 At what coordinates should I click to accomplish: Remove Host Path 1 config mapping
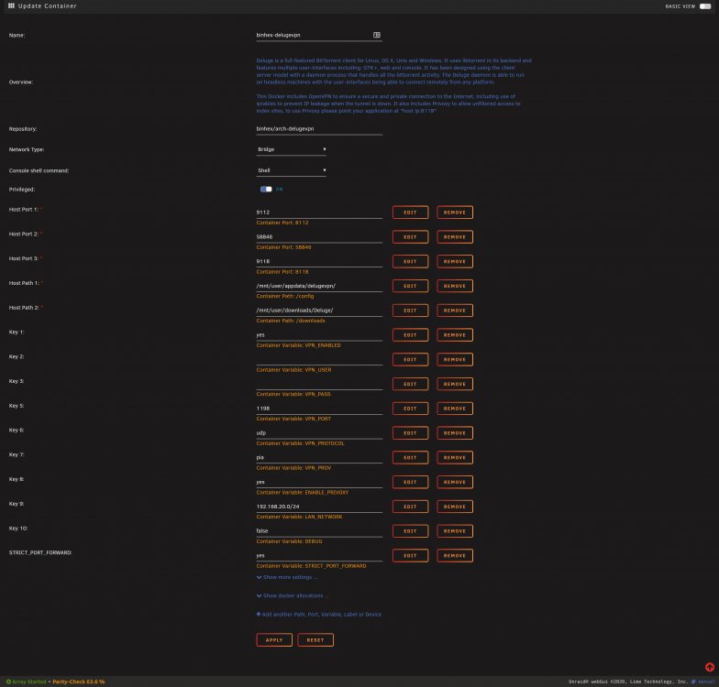point(455,286)
